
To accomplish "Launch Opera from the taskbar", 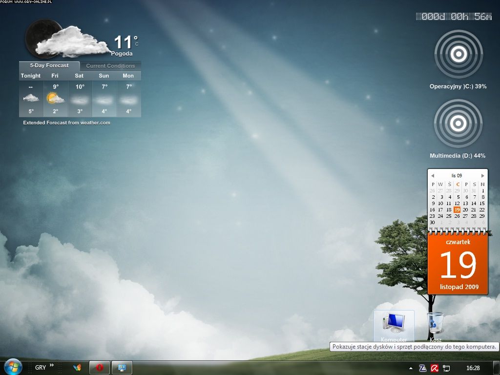I will click(x=100, y=368).
